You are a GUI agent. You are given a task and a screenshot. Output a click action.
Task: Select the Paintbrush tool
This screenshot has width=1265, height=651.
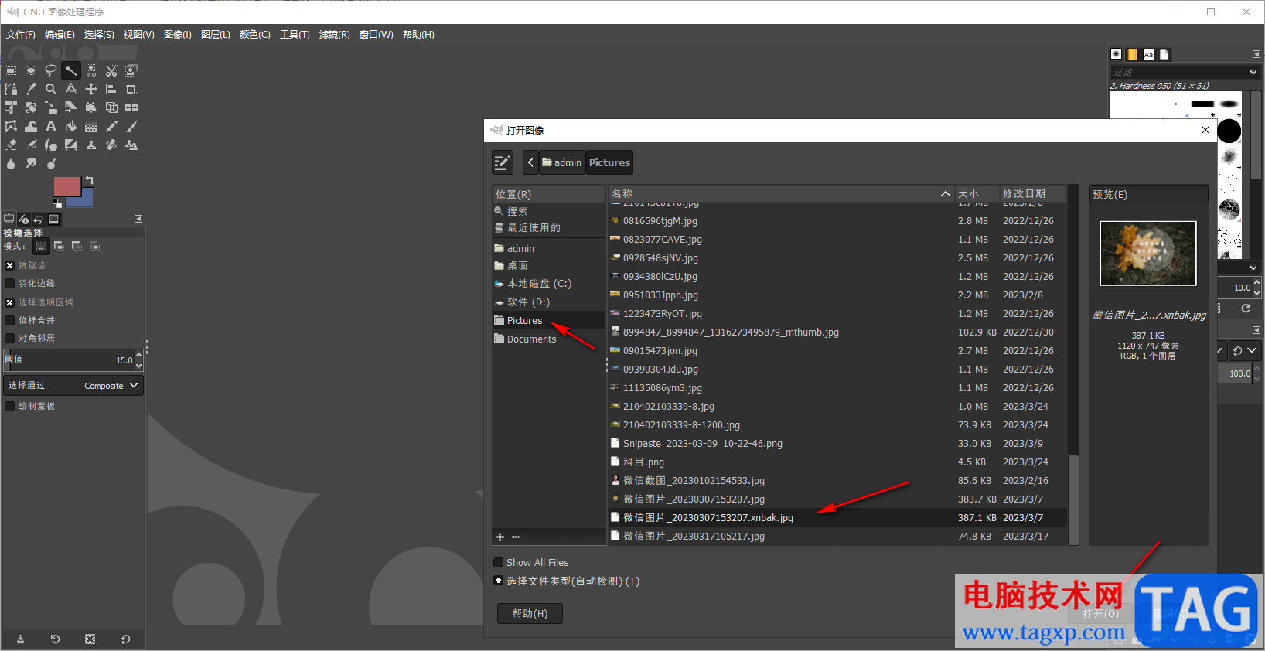(131, 126)
